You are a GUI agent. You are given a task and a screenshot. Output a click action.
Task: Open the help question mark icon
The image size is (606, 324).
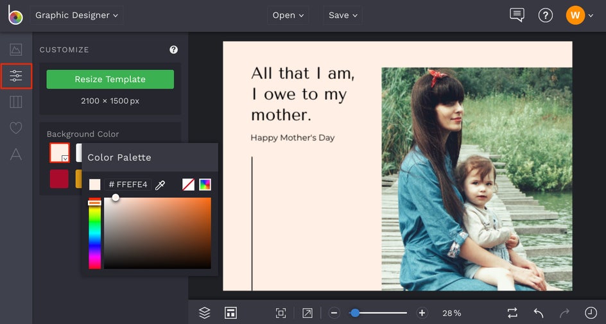[545, 15]
